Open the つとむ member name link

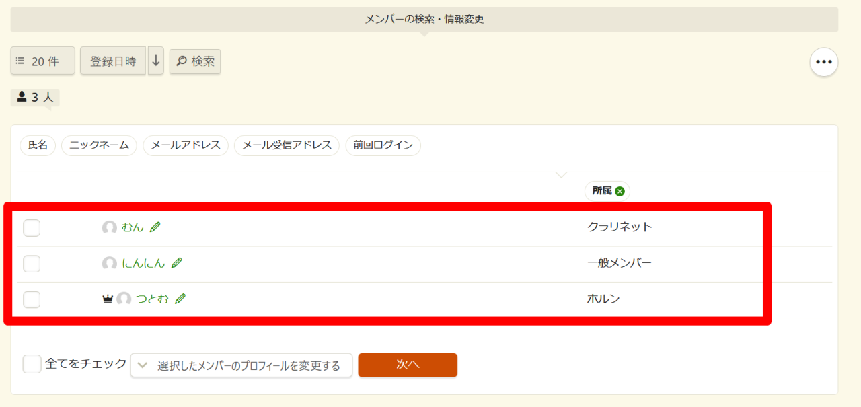point(153,299)
